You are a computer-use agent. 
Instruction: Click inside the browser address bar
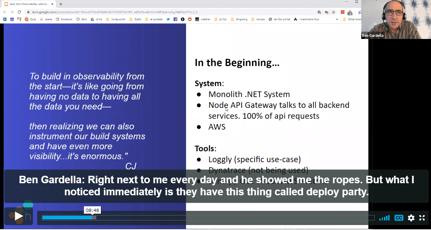(x=142, y=11)
